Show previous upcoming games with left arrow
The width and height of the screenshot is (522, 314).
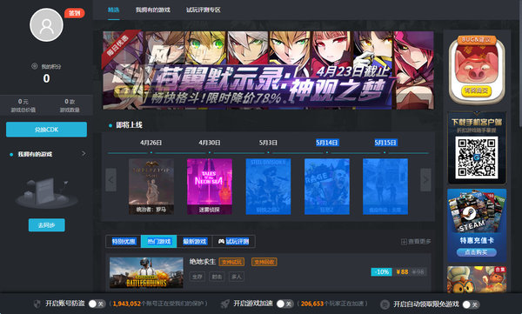110,180
